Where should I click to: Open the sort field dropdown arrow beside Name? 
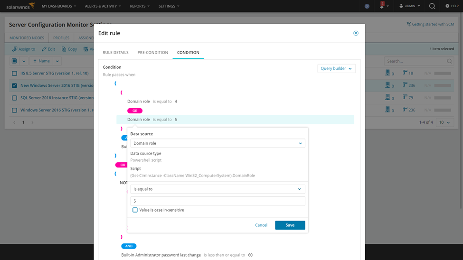pos(57,61)
